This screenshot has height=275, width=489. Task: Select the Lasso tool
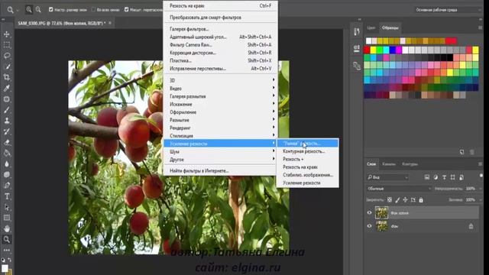(x=7, y=56)
